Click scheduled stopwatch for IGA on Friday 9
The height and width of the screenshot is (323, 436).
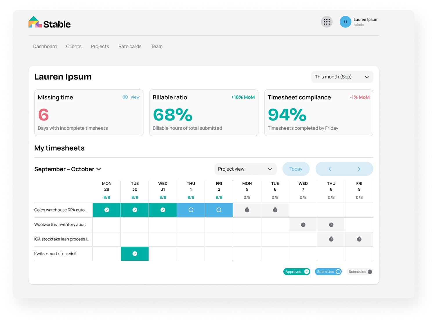click(x=359, y=239)
